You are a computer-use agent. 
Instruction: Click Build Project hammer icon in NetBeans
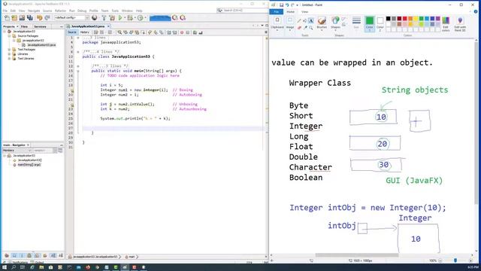click(104, 18)
